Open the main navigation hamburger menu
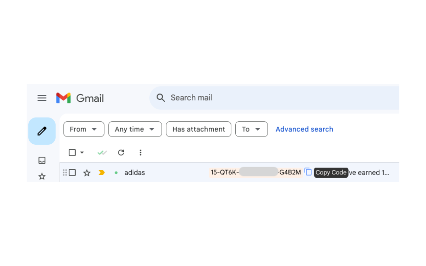This screenshot has width=426, height=266. point(42,98)
